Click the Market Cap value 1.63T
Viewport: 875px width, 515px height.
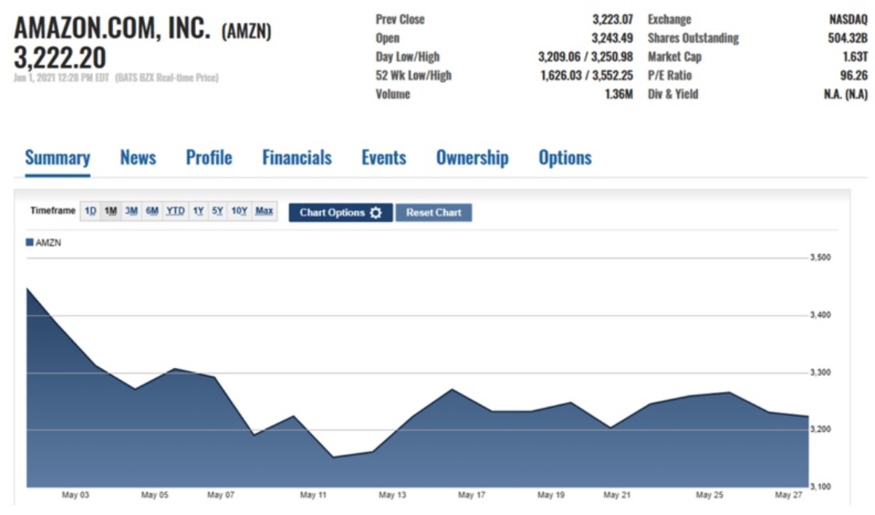pos(855,57)
